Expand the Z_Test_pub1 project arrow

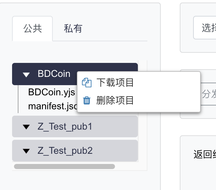pyautogui.click(x=27, y=127)
